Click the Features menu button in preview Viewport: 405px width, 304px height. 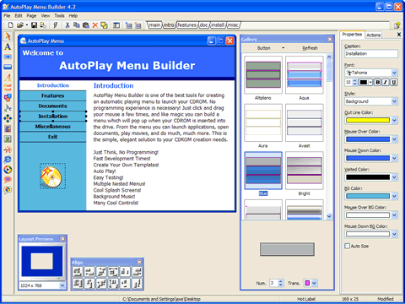pos(53,95)
